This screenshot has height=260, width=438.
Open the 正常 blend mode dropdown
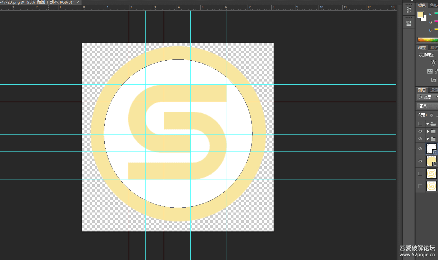click(x=427, y=106)
